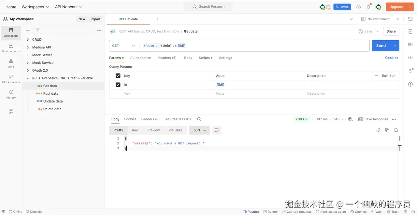The width and height of the screenshot is (417, 215).
Task: Click the plus icon to create new collection
Action: 28,30
